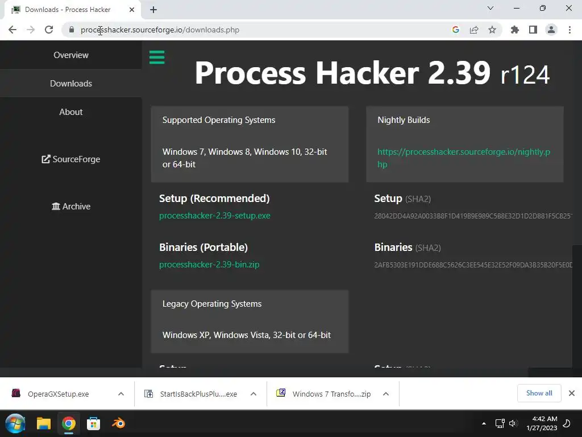The image size is (582, 437).
Task: Close the downloads bar
Action: tap(572, 393)
